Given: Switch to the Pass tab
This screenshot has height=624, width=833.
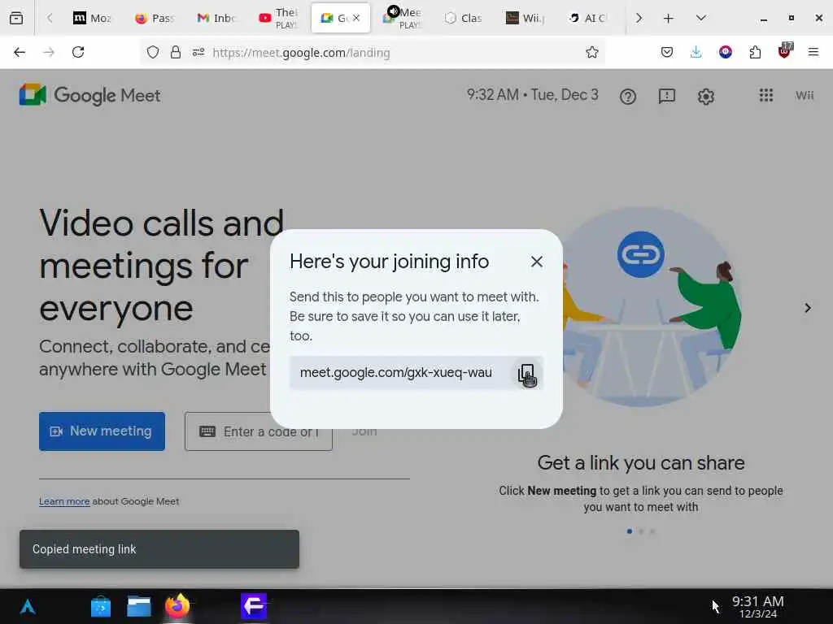Looking at the screenshot, I should tap(154, 18).
